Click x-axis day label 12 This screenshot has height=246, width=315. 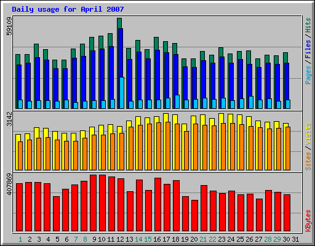tap(120, 239)
